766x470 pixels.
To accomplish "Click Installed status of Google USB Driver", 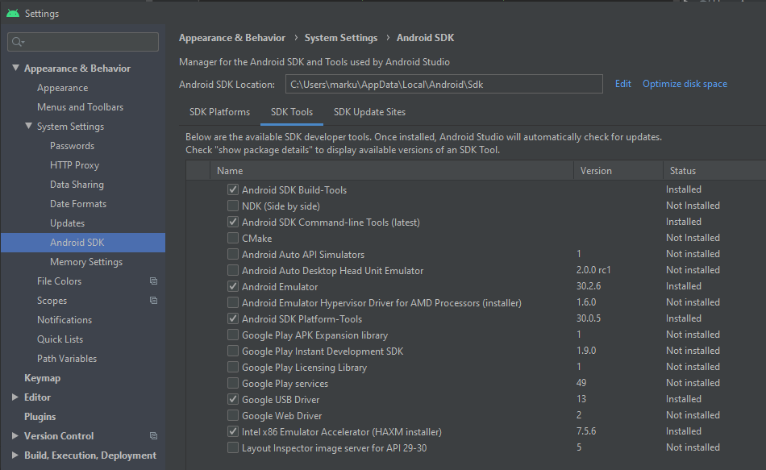I will [684, 399].
